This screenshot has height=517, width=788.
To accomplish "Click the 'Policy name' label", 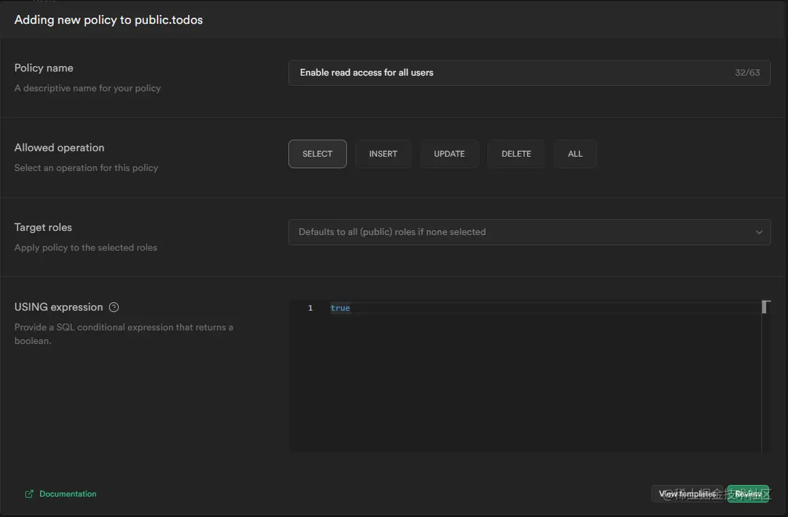I will pos(44,67).
